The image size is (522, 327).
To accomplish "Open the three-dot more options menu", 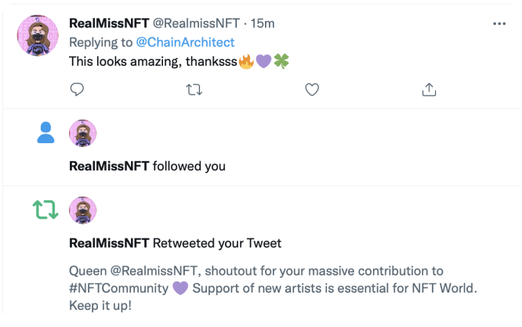I will [x=499, y=23].
